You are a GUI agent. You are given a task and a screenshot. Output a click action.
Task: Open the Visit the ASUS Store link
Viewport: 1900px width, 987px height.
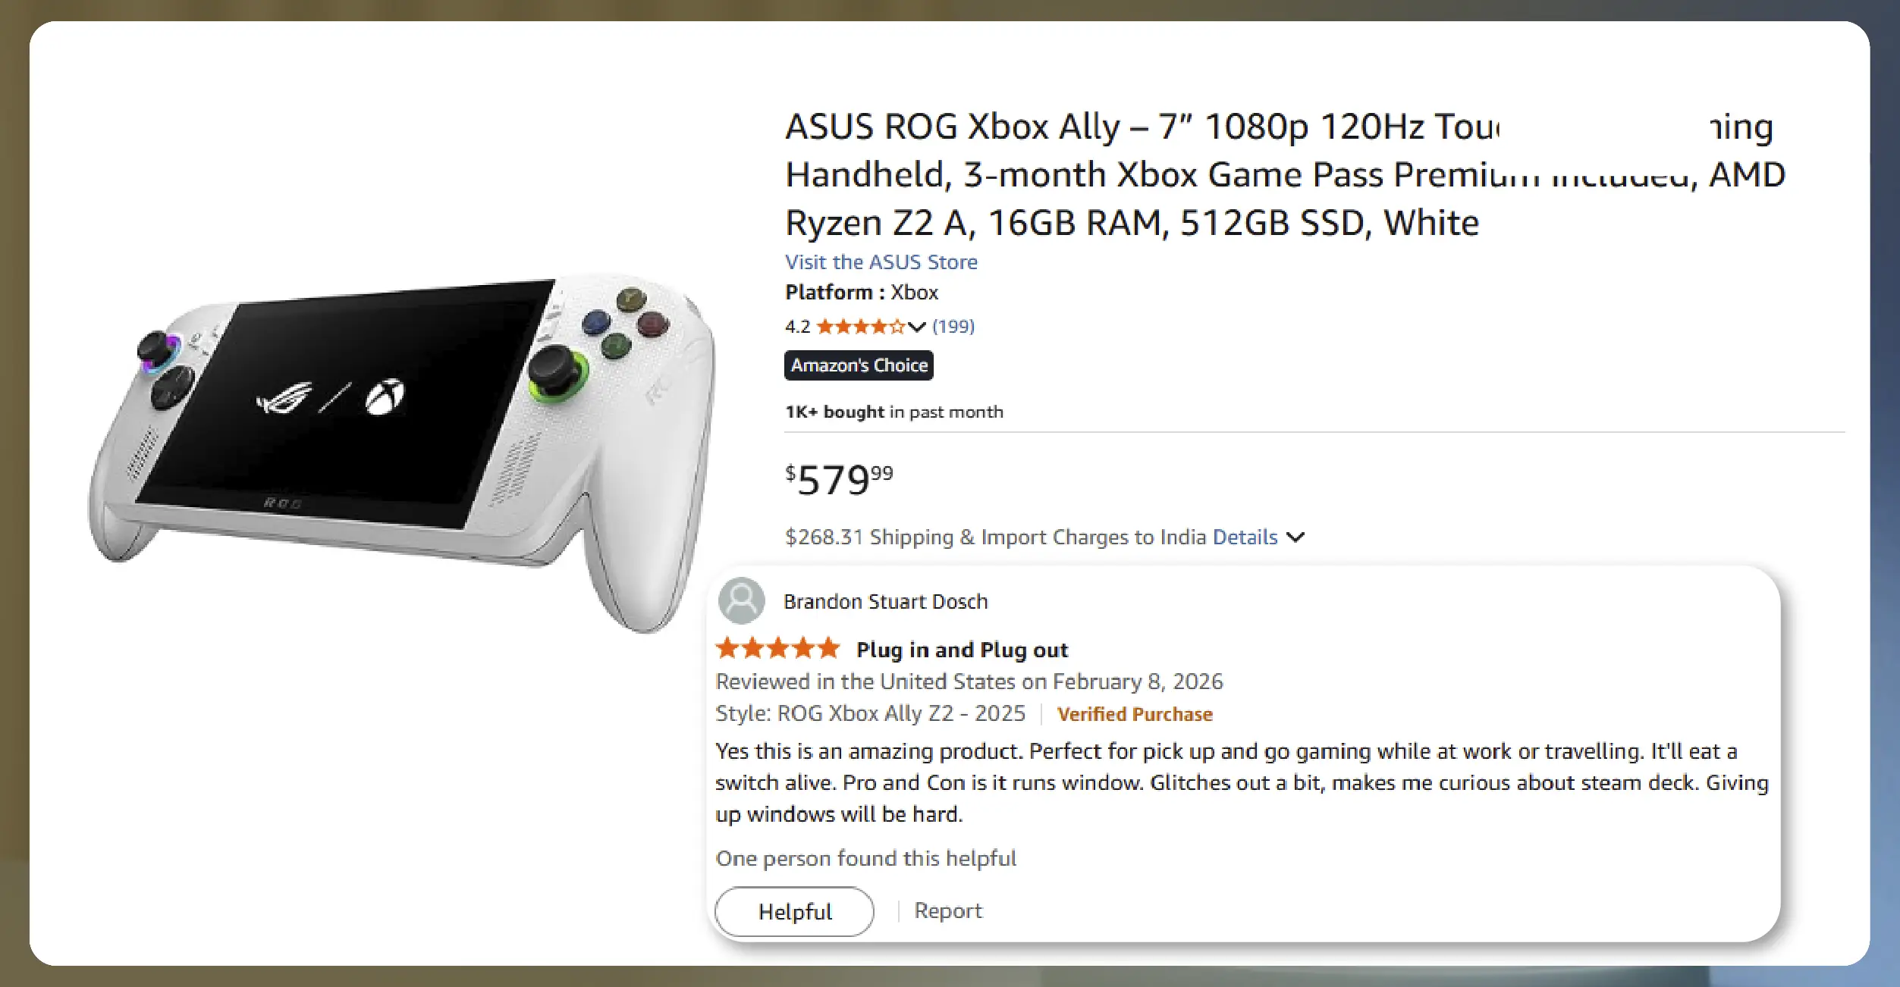881,262
